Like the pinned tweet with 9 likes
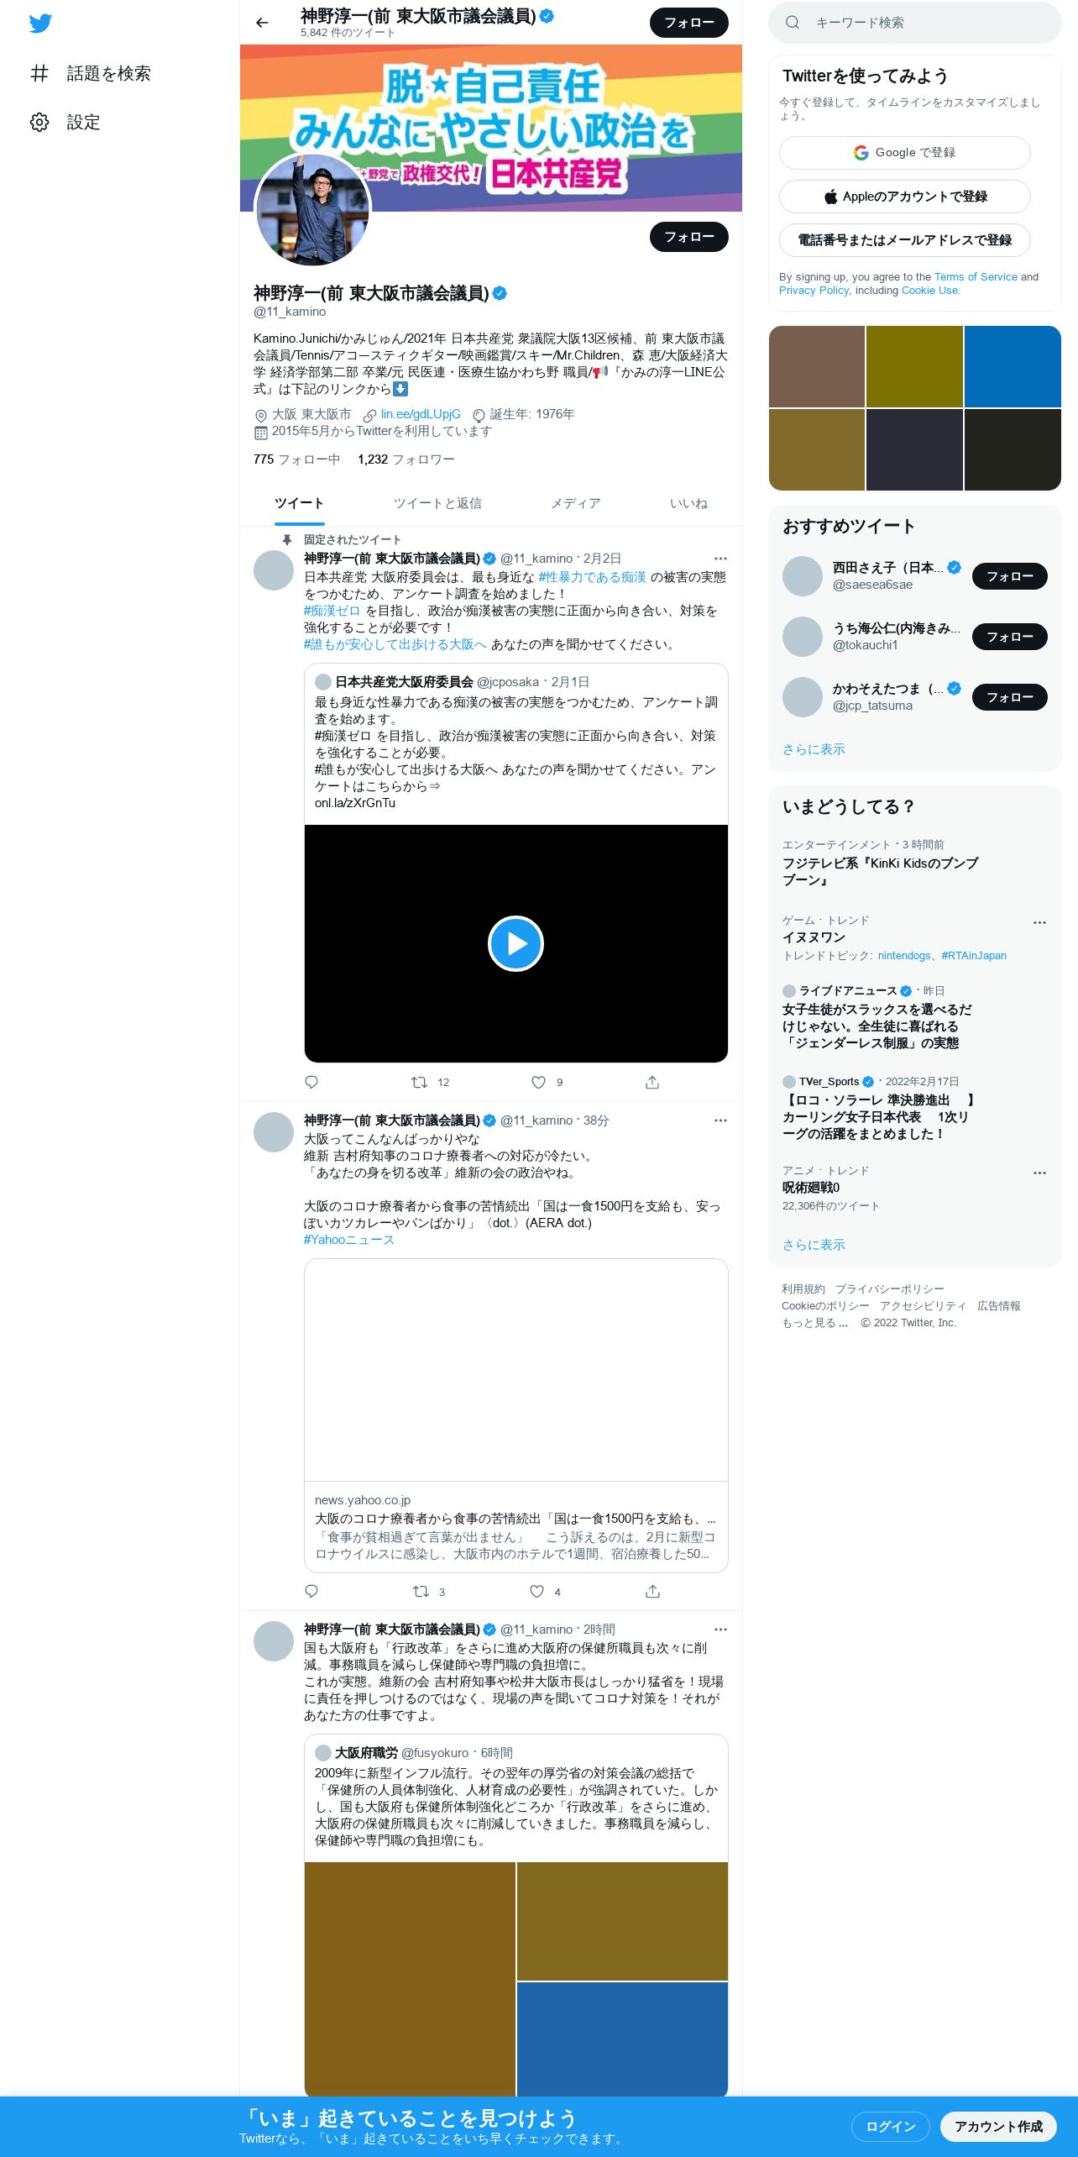The image size is (1078, 2157). (547, 1082)
